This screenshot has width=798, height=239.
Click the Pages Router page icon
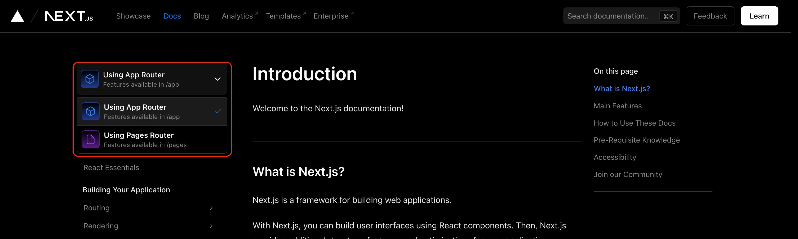90,139
